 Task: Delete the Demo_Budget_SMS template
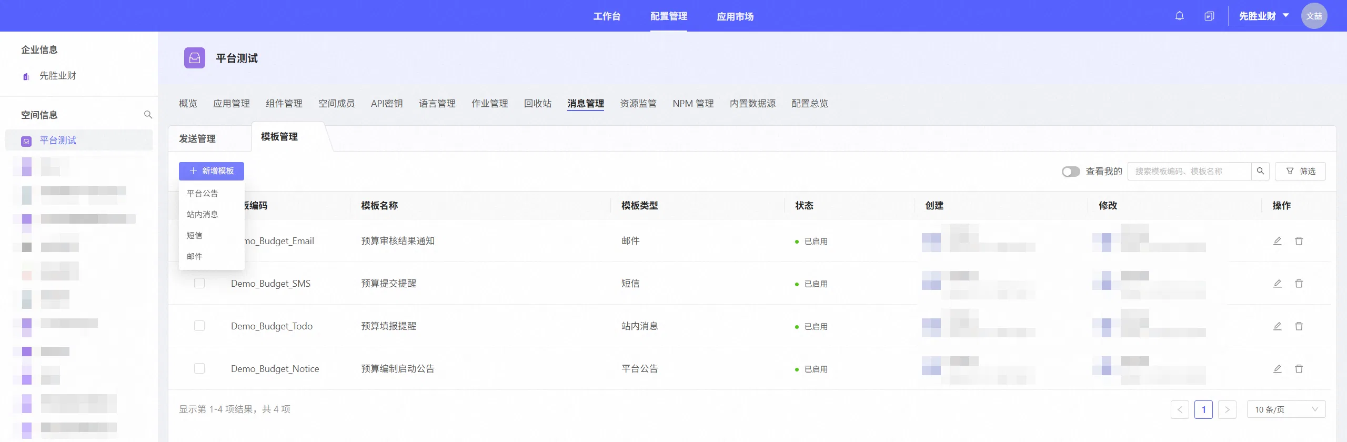(x=1299, y=284)
